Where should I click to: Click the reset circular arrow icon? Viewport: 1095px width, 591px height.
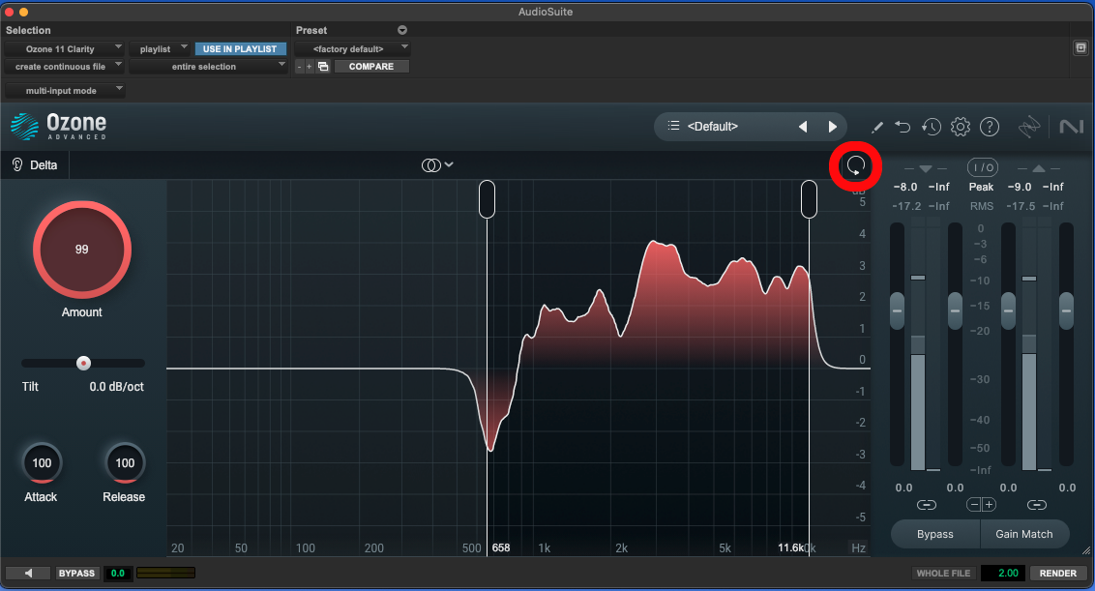(x=855, y=165)
